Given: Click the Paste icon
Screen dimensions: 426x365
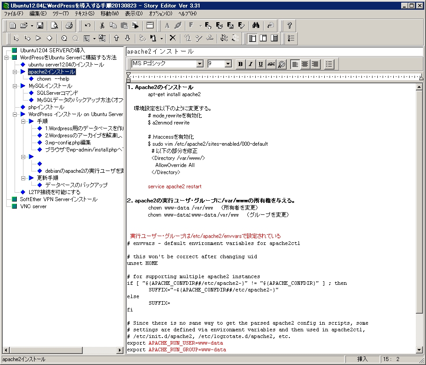Looking at the screenshot, I should [x=124, y=26].
